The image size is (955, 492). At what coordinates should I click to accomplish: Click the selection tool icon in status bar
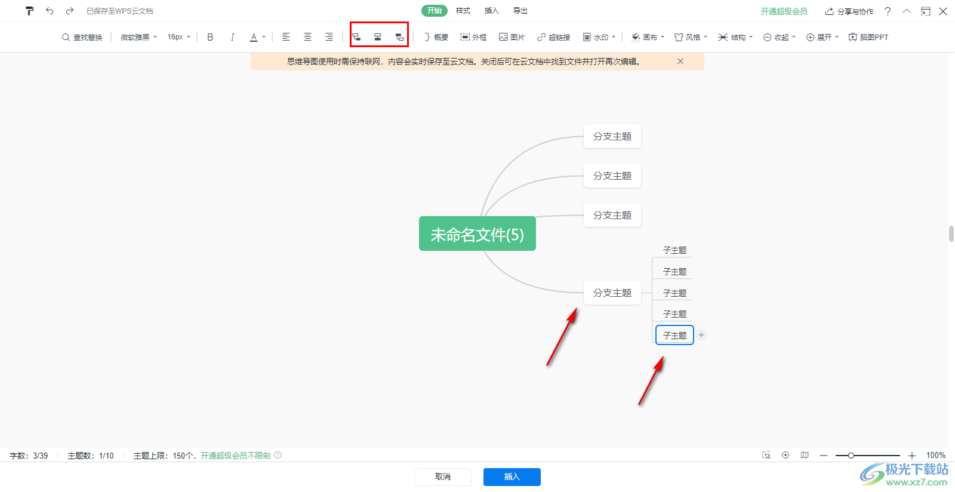766,455
